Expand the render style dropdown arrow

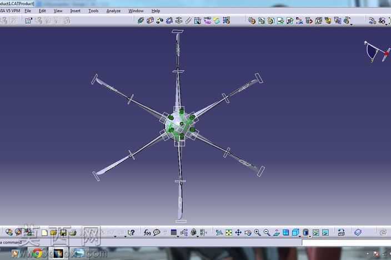pyautogui.click(x=310, y=236)
